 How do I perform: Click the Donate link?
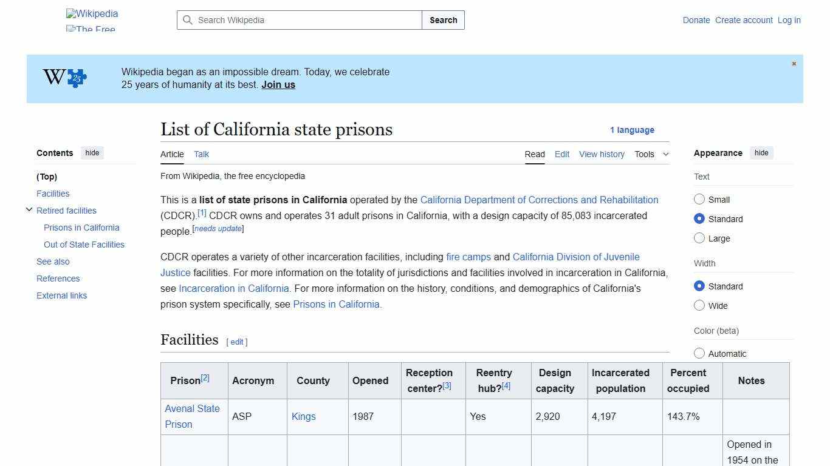tap(696, 20)
